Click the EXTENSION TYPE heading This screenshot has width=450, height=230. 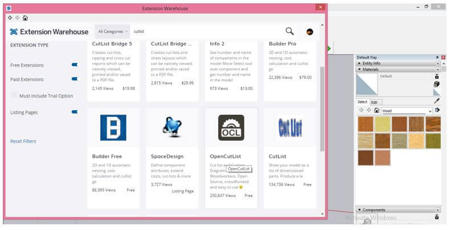pyautogui.click(x=29, y=45)
